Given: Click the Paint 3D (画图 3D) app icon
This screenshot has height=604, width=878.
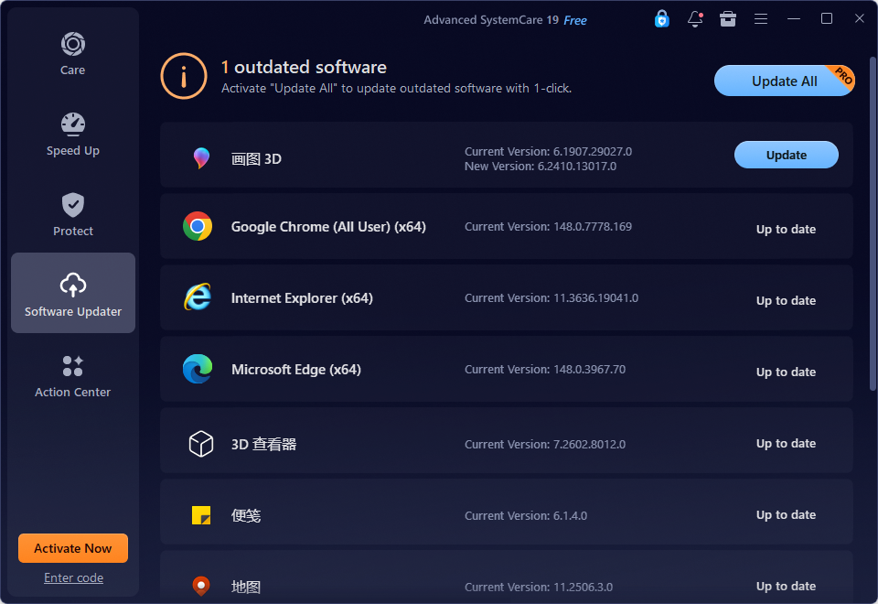Looking at the screenshot, I should pyautogui.click(x=201, y=158).
